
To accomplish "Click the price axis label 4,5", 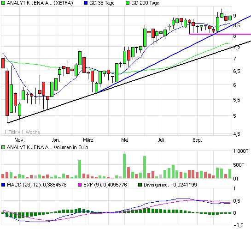I will tap(237, 134).
